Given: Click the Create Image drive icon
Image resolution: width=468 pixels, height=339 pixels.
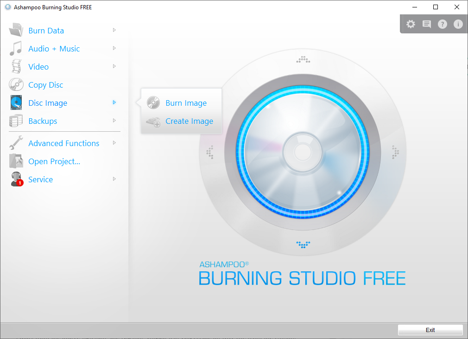Looking at the screenshot, I should click(153, 122).
